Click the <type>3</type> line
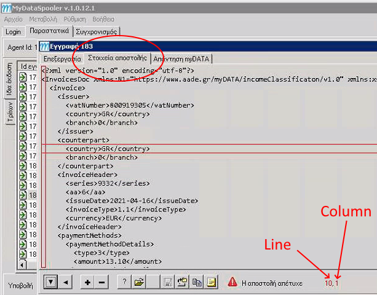The width and height of the screenshot is (377, 295). 101,253
